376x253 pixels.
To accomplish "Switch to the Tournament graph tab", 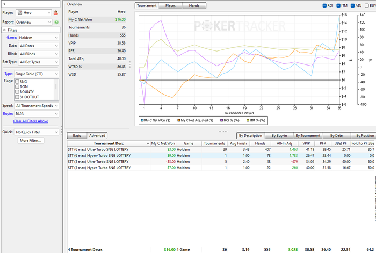I will (x=147, y=6).
